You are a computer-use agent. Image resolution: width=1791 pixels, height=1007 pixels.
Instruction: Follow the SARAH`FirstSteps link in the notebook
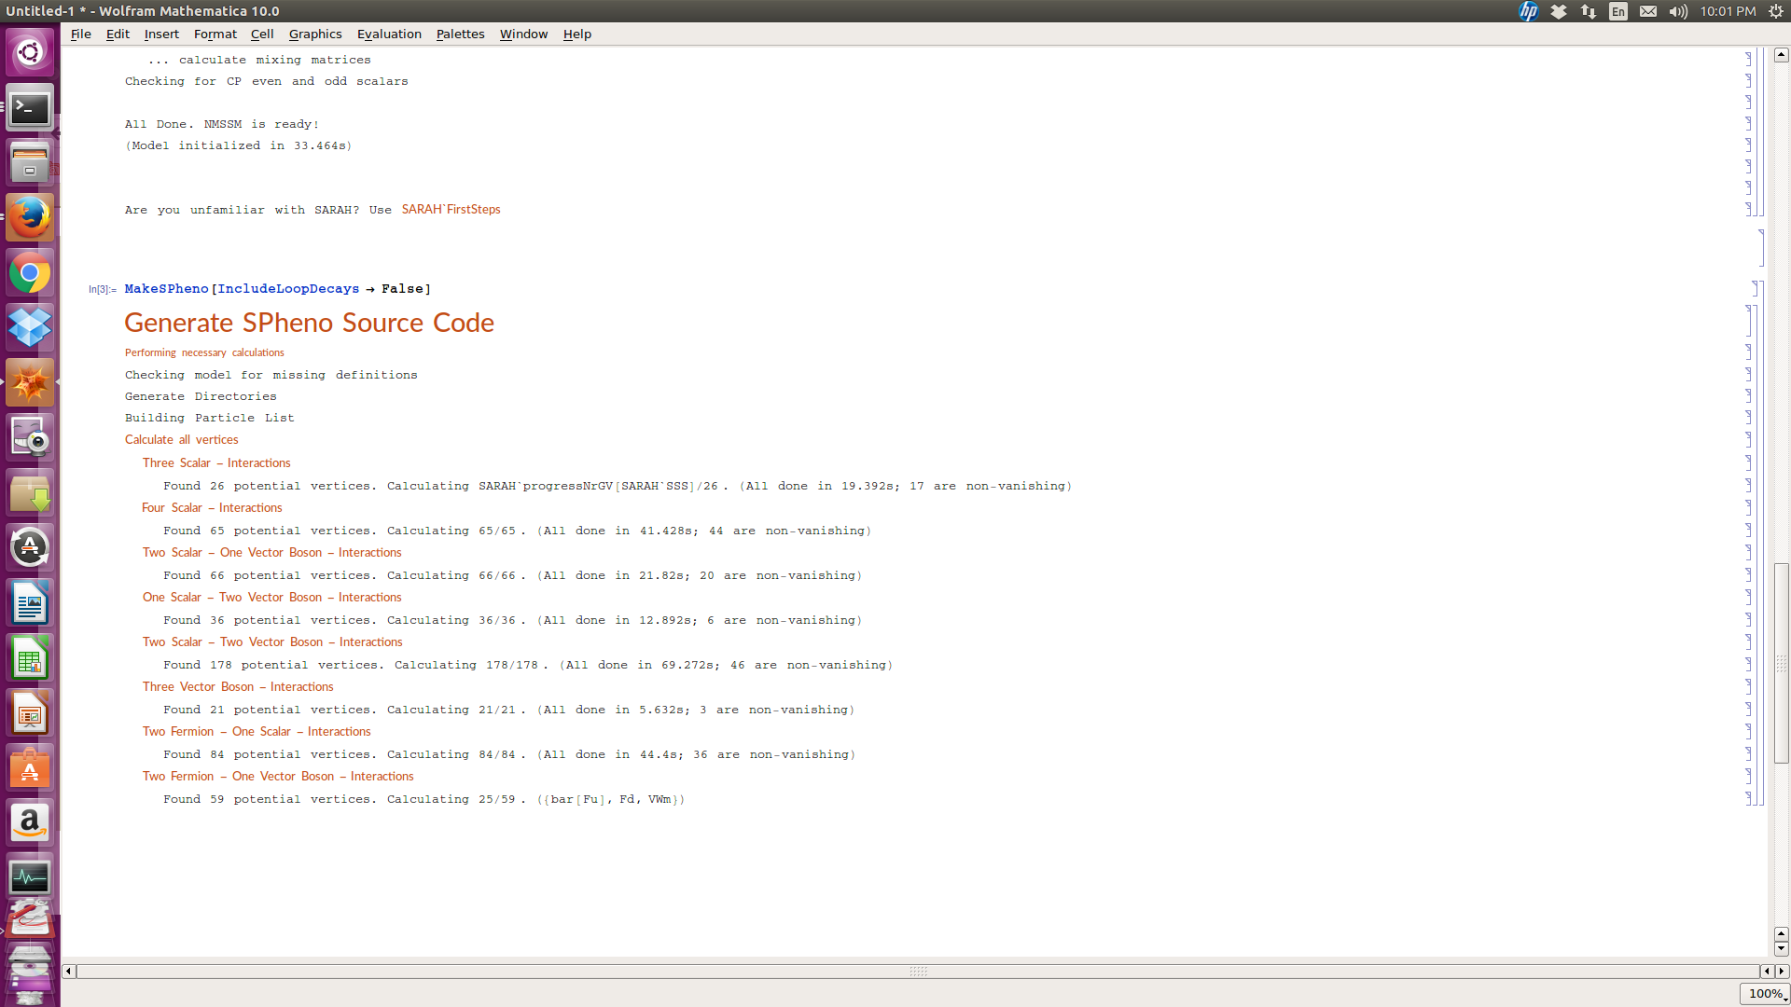pos(451,209)
